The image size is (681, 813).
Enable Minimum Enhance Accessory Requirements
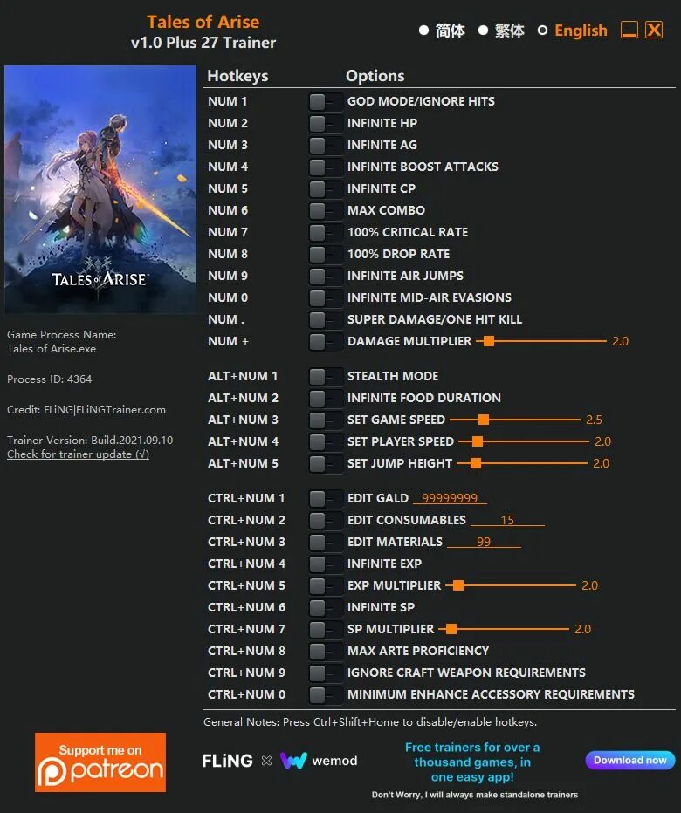pyautogui.click(x=326, y=694)
